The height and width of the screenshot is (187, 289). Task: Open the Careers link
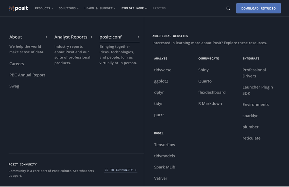click(x=17, y=64)
